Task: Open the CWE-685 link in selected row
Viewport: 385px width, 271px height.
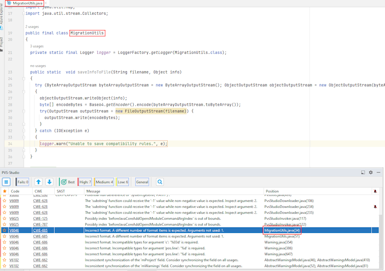Action: click(x=40, y=230)
